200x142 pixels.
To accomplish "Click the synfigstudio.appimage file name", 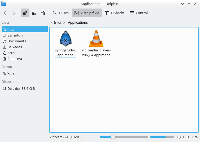I will (x=66, y=53).
